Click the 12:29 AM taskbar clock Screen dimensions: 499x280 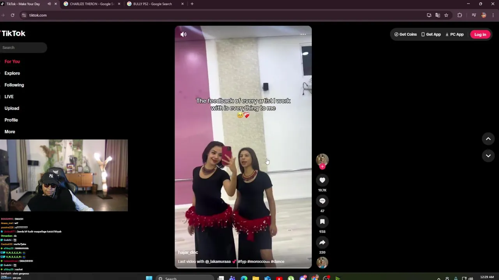point(487,278)
